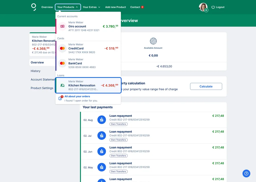The height and width of the screenshot is (182, 256).
Task: Select the Kitchen Renovation loan icon
Action: [62, 85]
